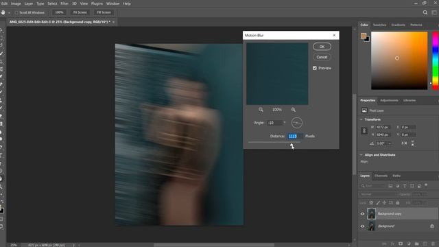Click the Distance value field
This screenshot has width=439, height=247.
[295, 136]
